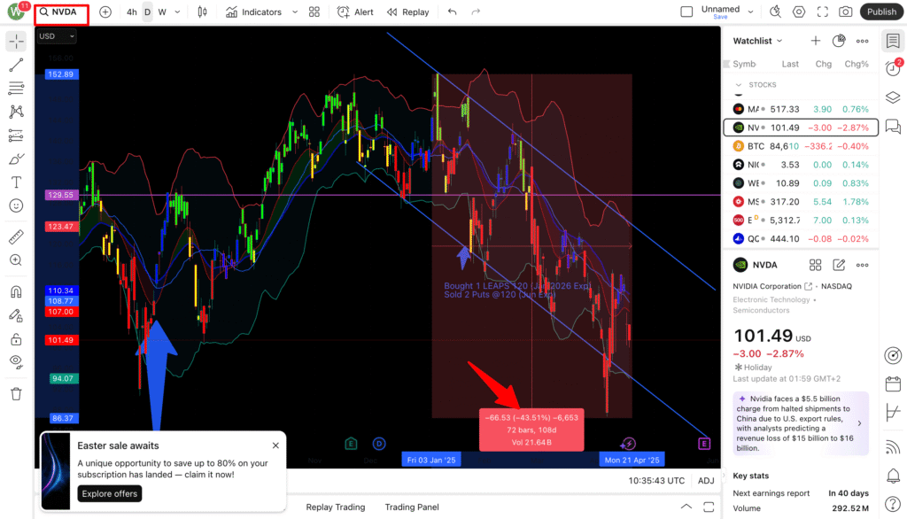This screenshot has width=907, height=519.
Task: Toggle stay in drawing mode
Action: [x=16, y=315]
